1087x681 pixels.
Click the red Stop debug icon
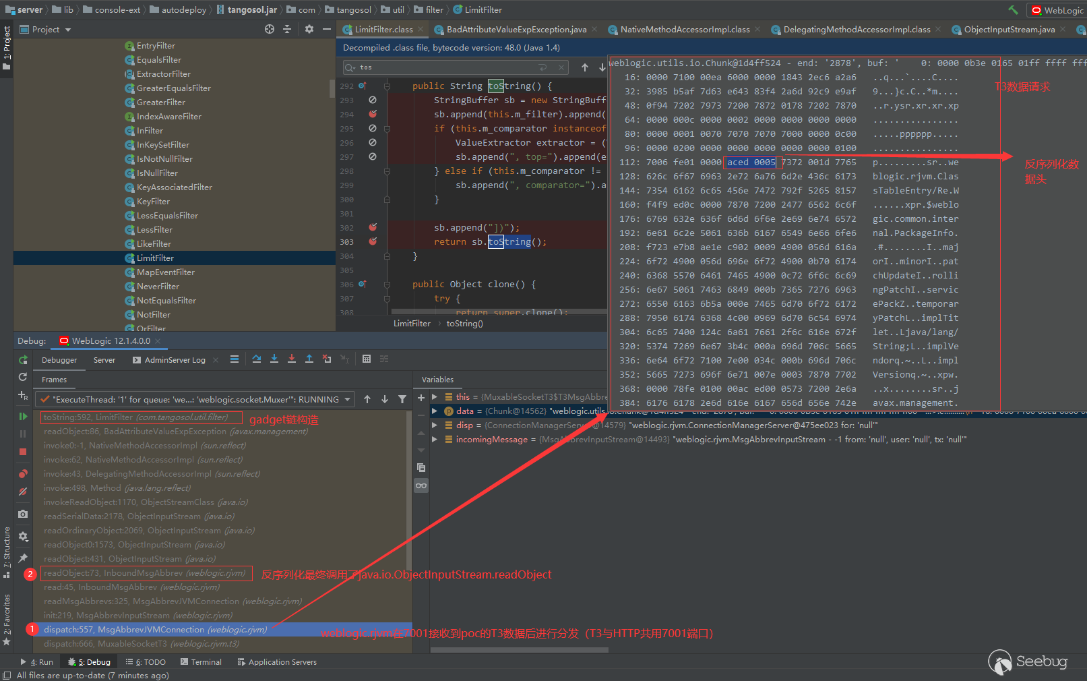point(23,452)
